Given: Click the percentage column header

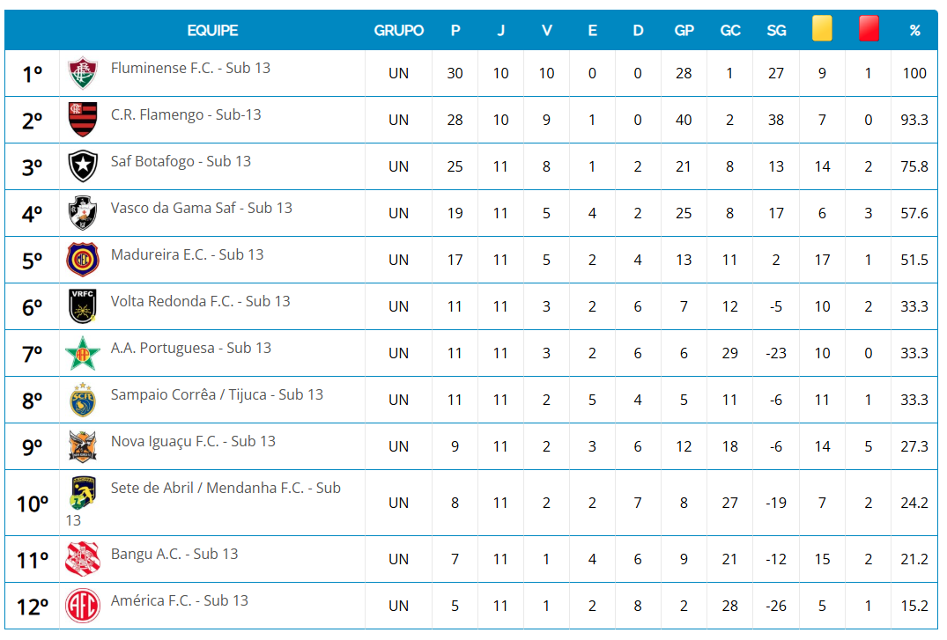Looking at the screenshot, I should click(x=914, y=30).
